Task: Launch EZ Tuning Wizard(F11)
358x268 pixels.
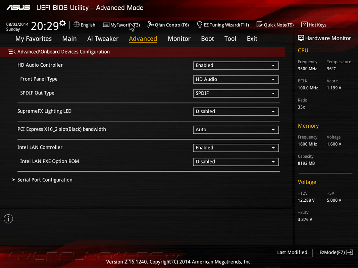Action: 223,25
